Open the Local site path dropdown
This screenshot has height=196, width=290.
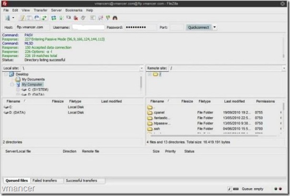[x=142, y=68]
